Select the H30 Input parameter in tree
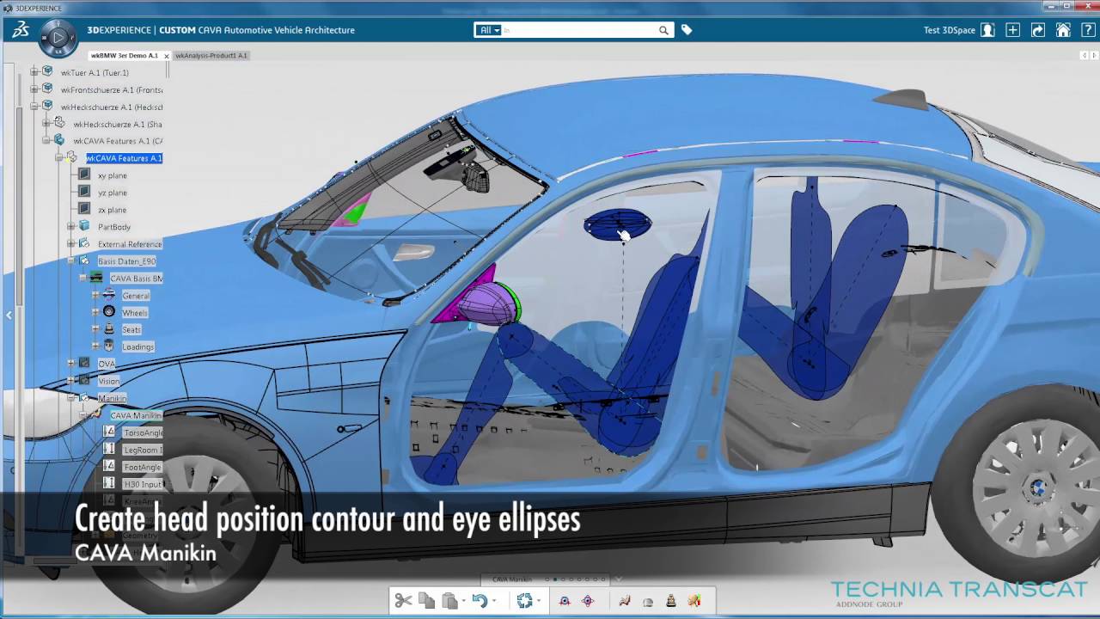The image size is (1100, 619). (x=143, y=484)
